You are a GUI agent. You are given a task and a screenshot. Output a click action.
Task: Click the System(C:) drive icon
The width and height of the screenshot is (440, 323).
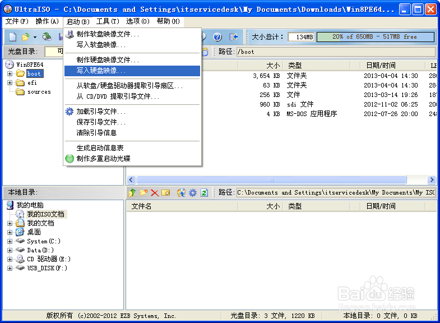click(20, 241)
